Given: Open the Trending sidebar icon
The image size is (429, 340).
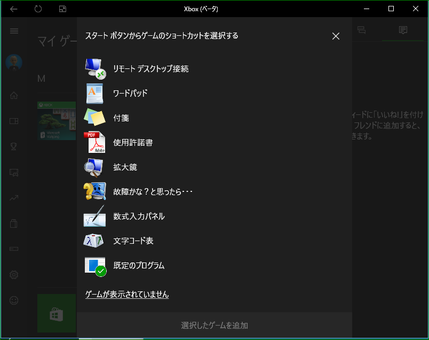Looking at the screenshot, I should coord(14,198).
